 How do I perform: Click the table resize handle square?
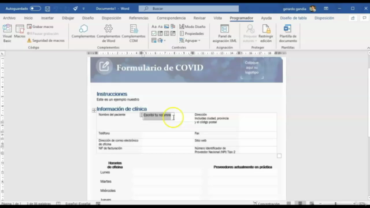tap(279, 156)
